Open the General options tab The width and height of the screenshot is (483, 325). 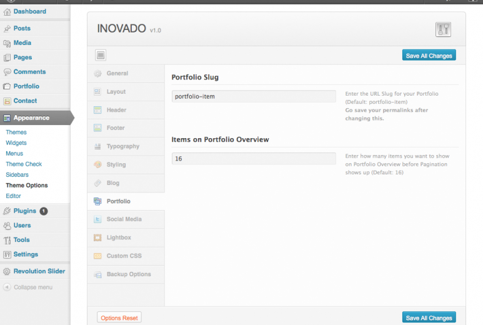point(126,73)
